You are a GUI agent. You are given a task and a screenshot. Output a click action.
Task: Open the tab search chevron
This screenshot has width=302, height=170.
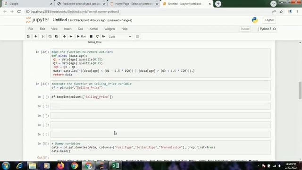click(273, 4)
